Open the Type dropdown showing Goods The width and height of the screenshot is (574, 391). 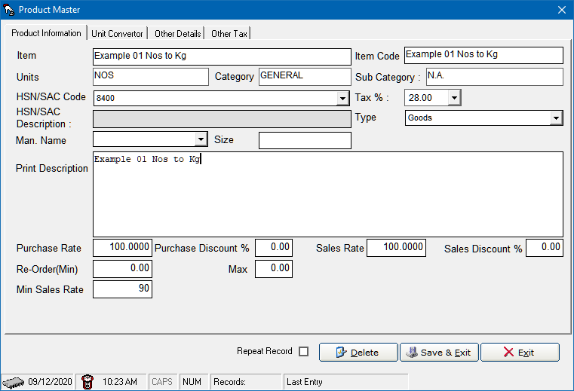tap(556, 118)
